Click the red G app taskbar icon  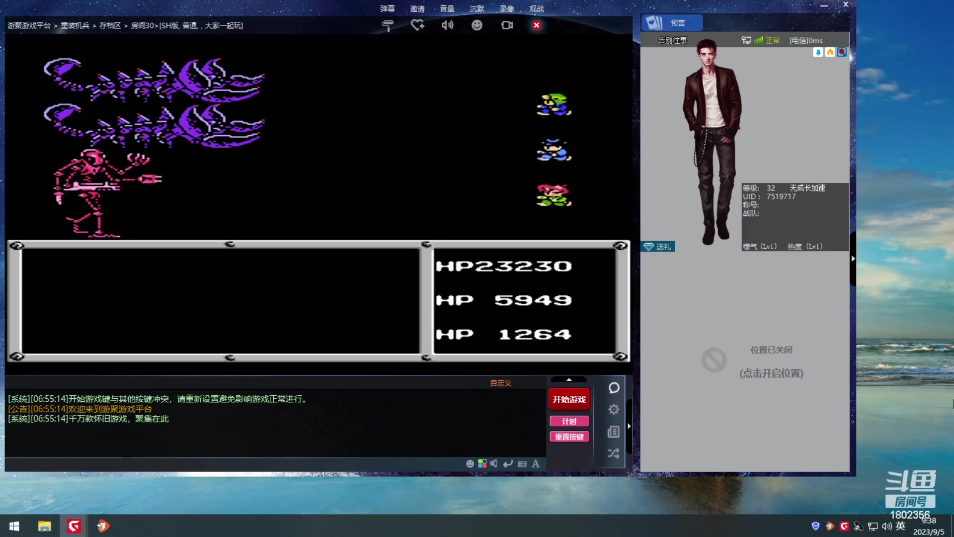(74, 526)
